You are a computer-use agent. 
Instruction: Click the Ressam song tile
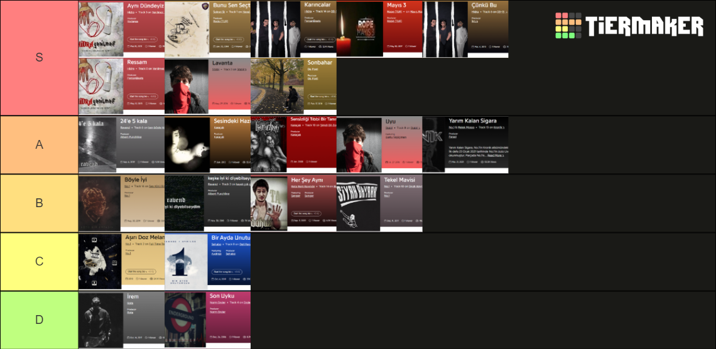tap(121, 86)
